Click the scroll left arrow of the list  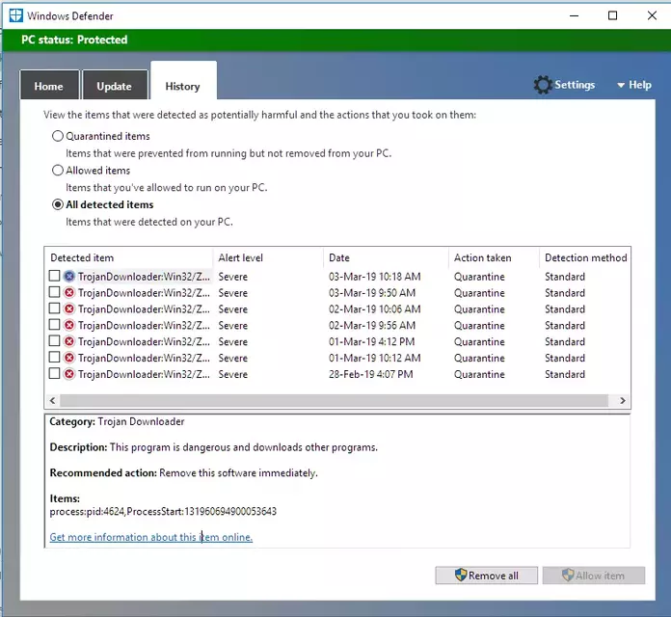(x=52, y=400)
